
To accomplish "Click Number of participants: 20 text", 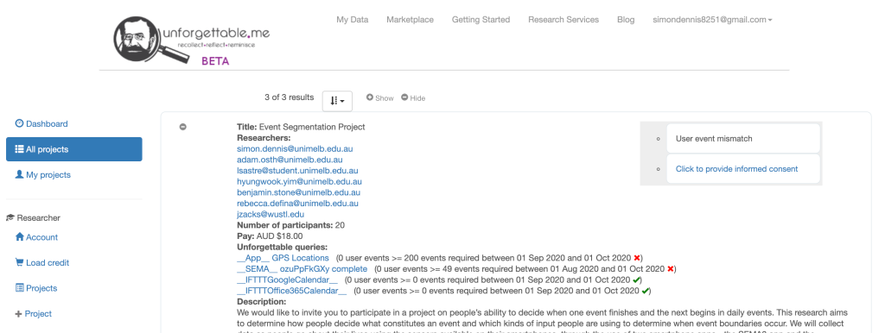I will [x=290, y=225].
